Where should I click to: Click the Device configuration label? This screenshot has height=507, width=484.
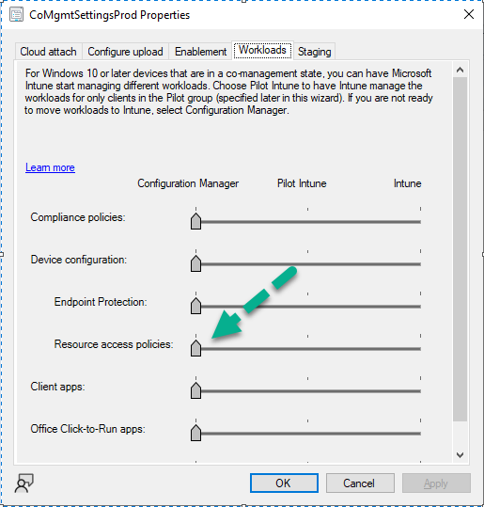(79, 260)
